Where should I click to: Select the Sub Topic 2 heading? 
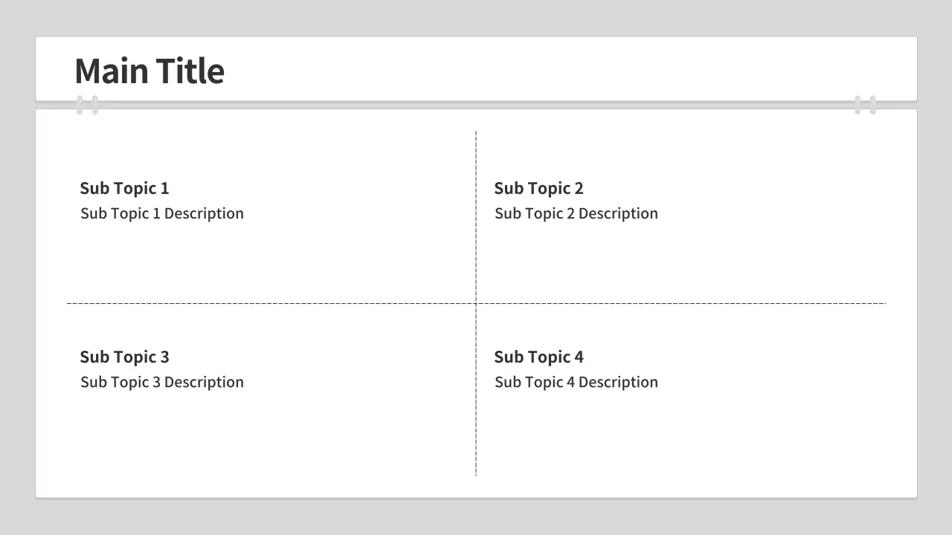click(x=538, y=188)
